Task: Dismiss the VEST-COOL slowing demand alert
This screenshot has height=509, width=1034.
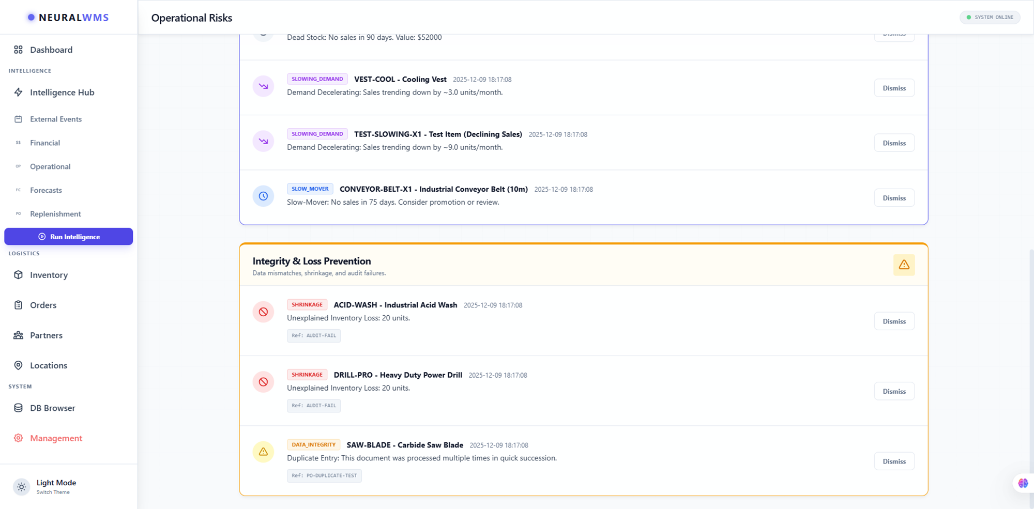Action: tap(894, 88)
